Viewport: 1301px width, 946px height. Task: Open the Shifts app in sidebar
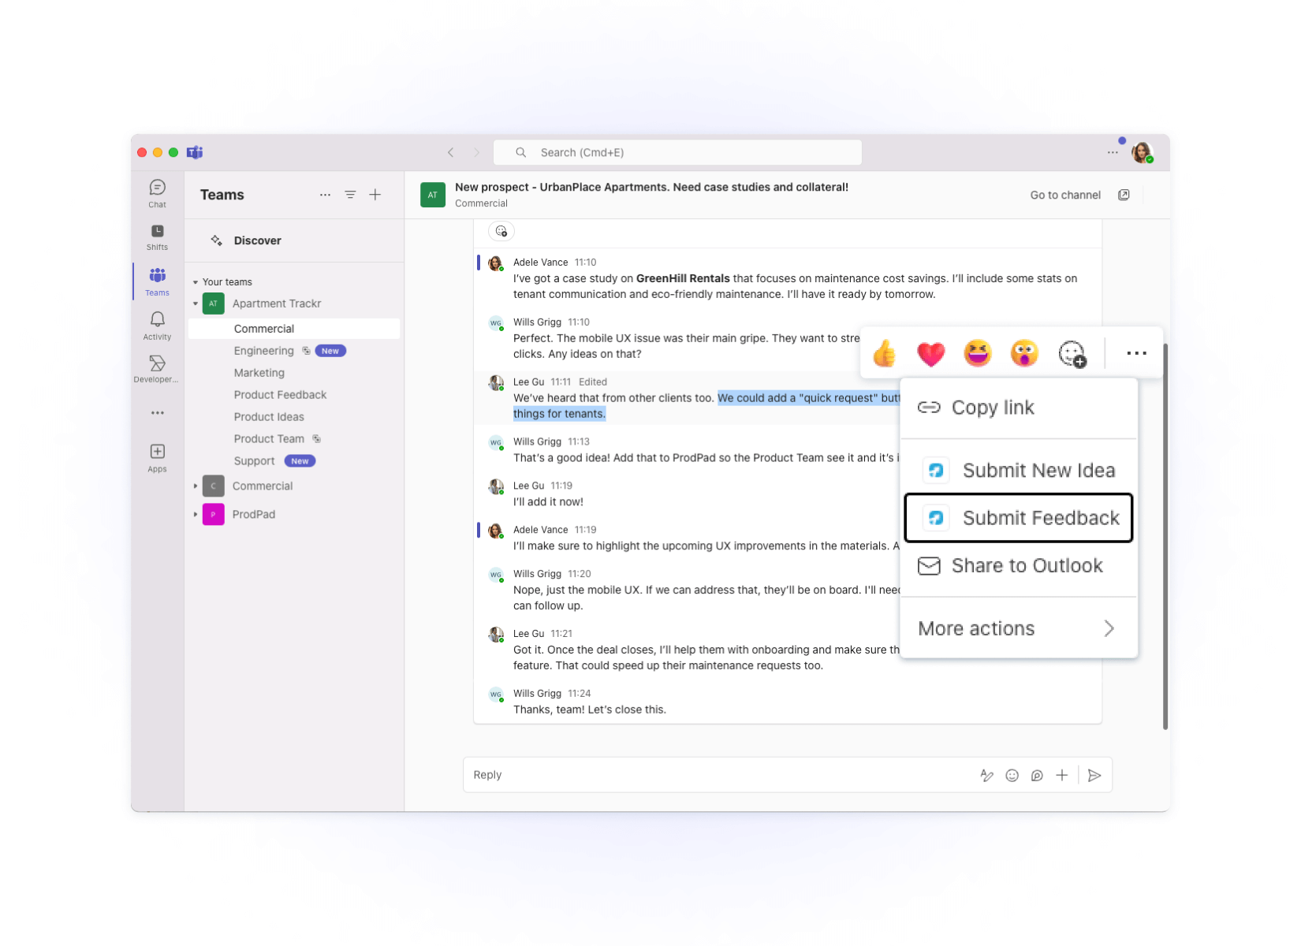[x=157, y=236]
